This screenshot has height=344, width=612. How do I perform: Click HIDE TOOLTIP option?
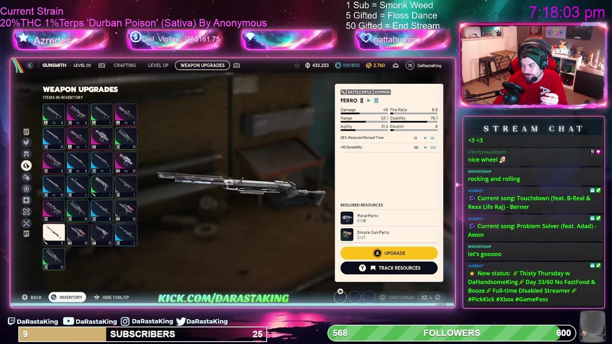tap(111, 297)
